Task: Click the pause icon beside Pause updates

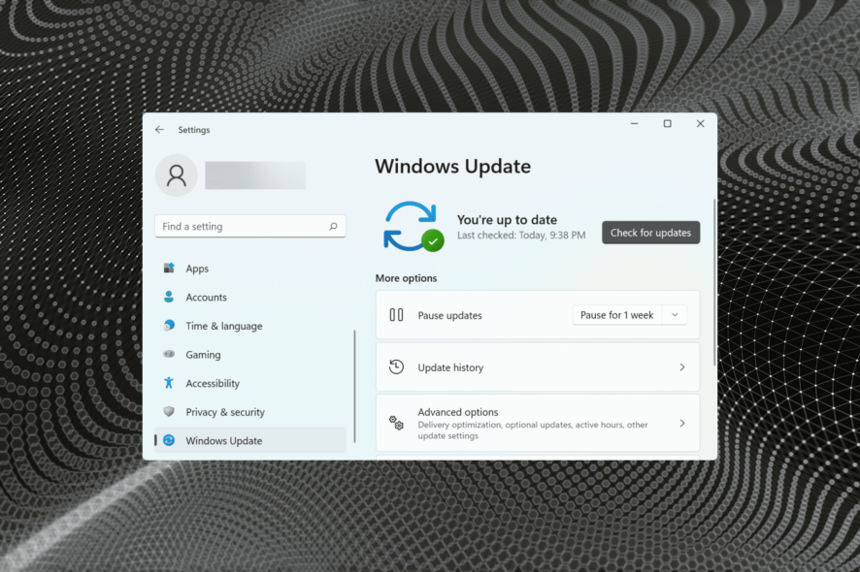Action: point(396,315)
